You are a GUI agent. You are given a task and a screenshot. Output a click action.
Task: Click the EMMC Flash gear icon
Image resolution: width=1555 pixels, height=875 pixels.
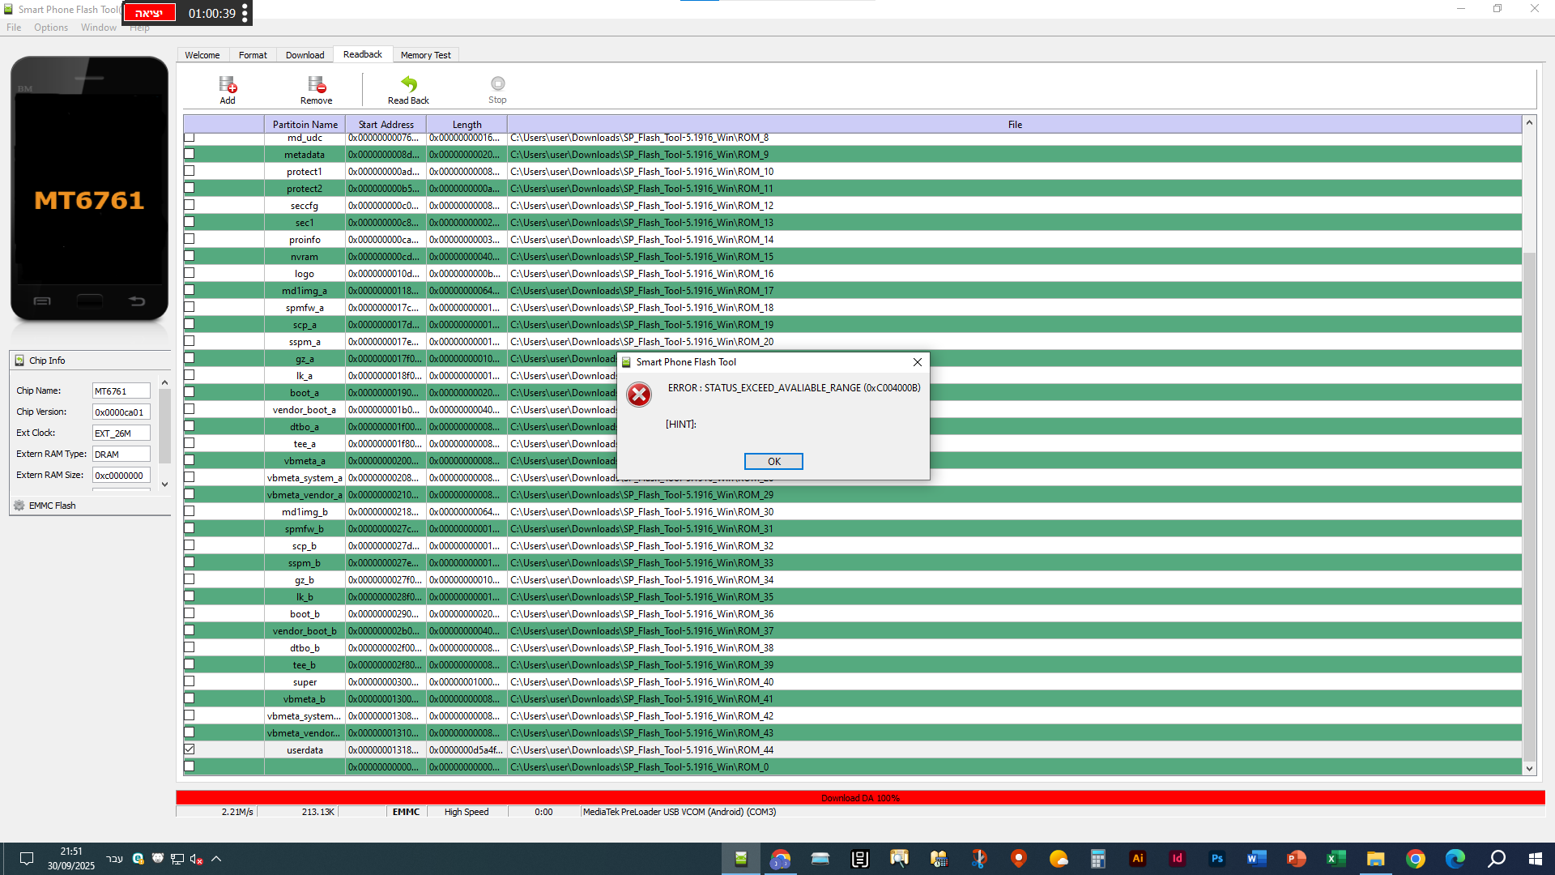19,506
